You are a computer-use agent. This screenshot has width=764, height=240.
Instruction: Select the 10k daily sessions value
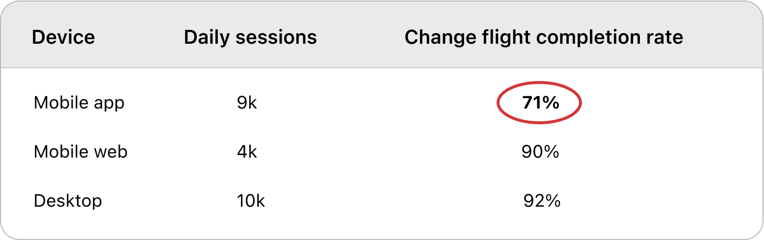[x=251, y=201]
